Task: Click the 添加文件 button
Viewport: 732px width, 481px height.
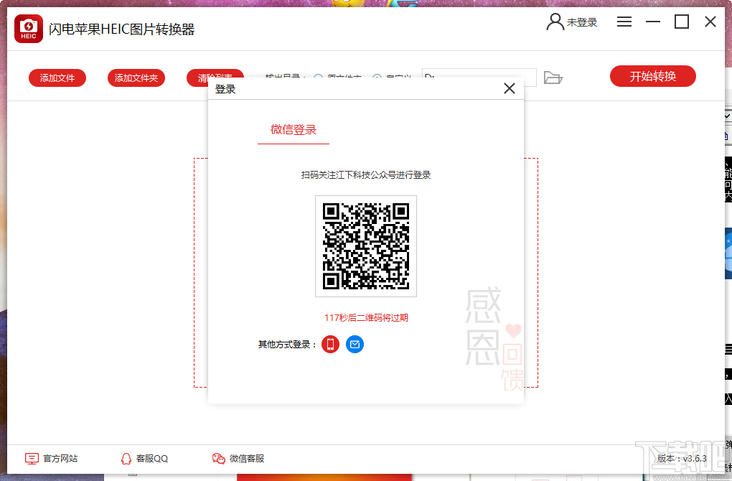Action: (x=57, y=78)
